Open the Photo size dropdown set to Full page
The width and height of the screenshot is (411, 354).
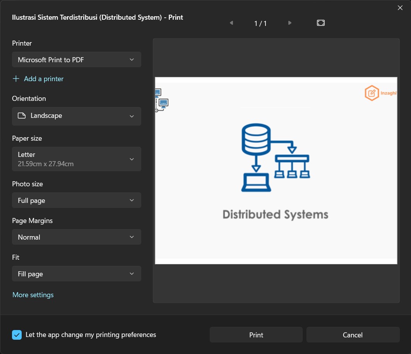77,200
